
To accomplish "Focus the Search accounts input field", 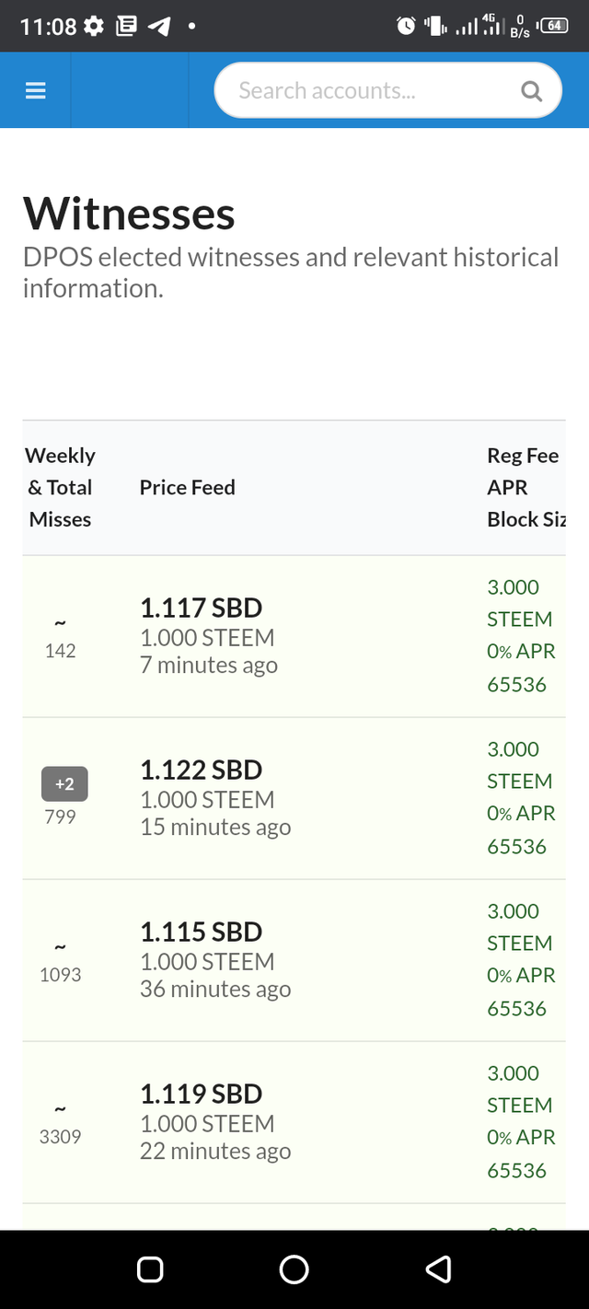I will (x=387, y=90).
